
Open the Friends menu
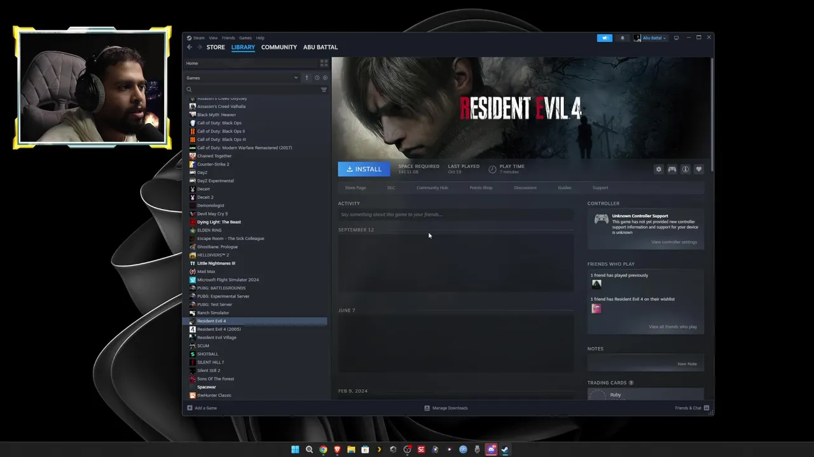coord(228,38)
